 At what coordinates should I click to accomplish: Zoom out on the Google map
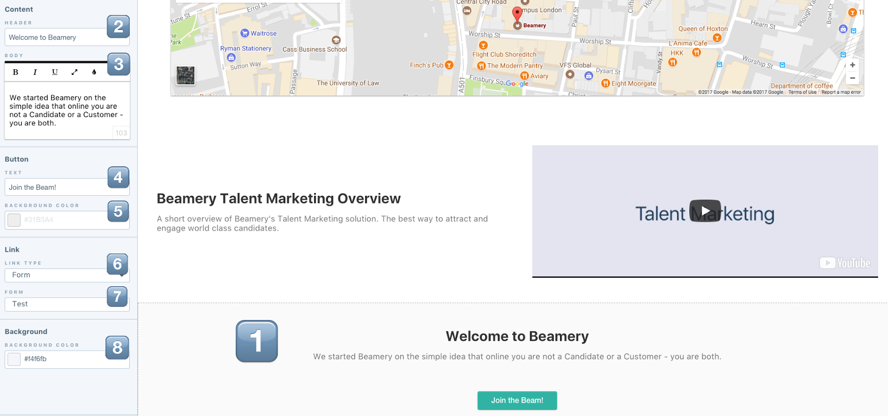click(852, 78)
